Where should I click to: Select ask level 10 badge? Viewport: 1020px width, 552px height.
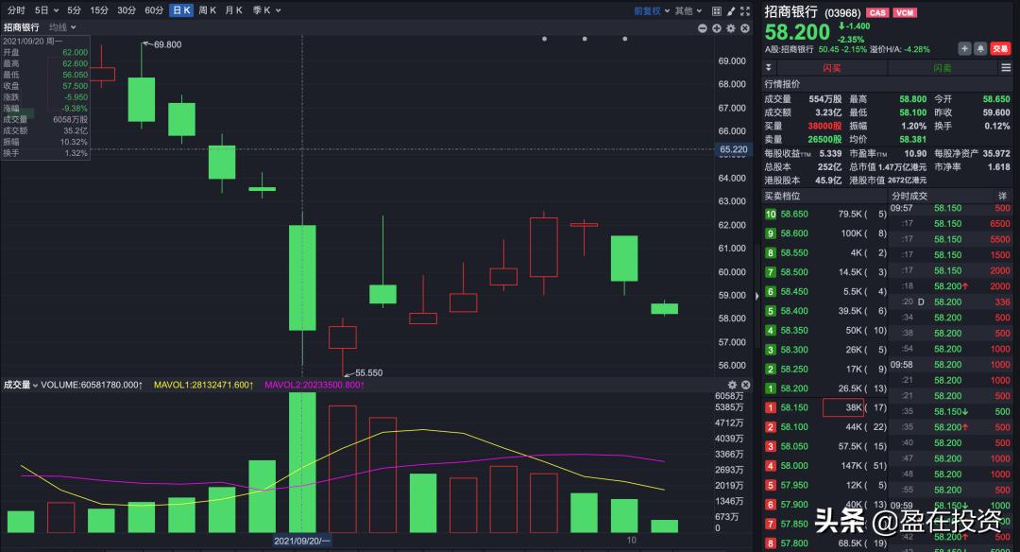771,215
